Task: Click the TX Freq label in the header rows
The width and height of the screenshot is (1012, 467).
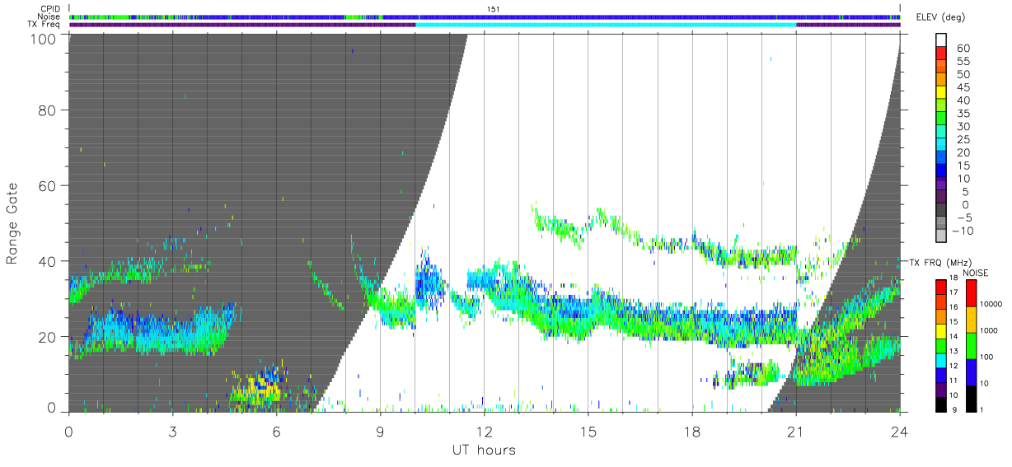Action: pos(44,24)
